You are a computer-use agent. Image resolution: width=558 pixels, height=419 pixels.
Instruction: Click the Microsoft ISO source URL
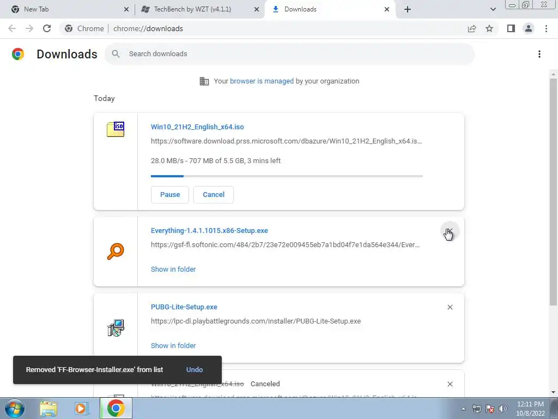(x=286, y=141)
